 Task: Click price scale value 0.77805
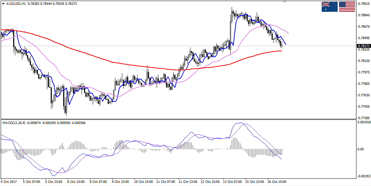(363, 84)
